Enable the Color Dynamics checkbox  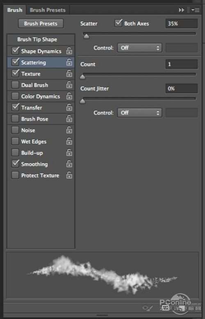pos(15,96)
